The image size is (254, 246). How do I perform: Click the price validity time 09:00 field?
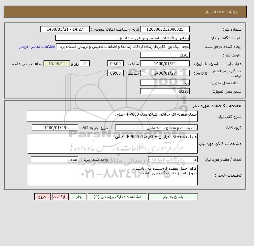(x=115, y=73)
